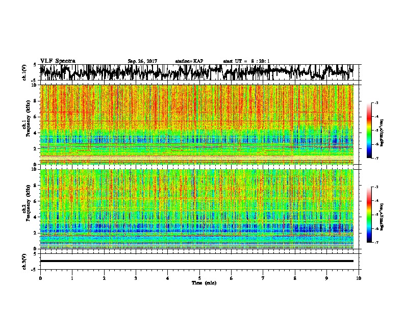This screenshot has width=404, height=312.
Task: Click time axis tick label "0"
Action: click(x=40, y=278)
